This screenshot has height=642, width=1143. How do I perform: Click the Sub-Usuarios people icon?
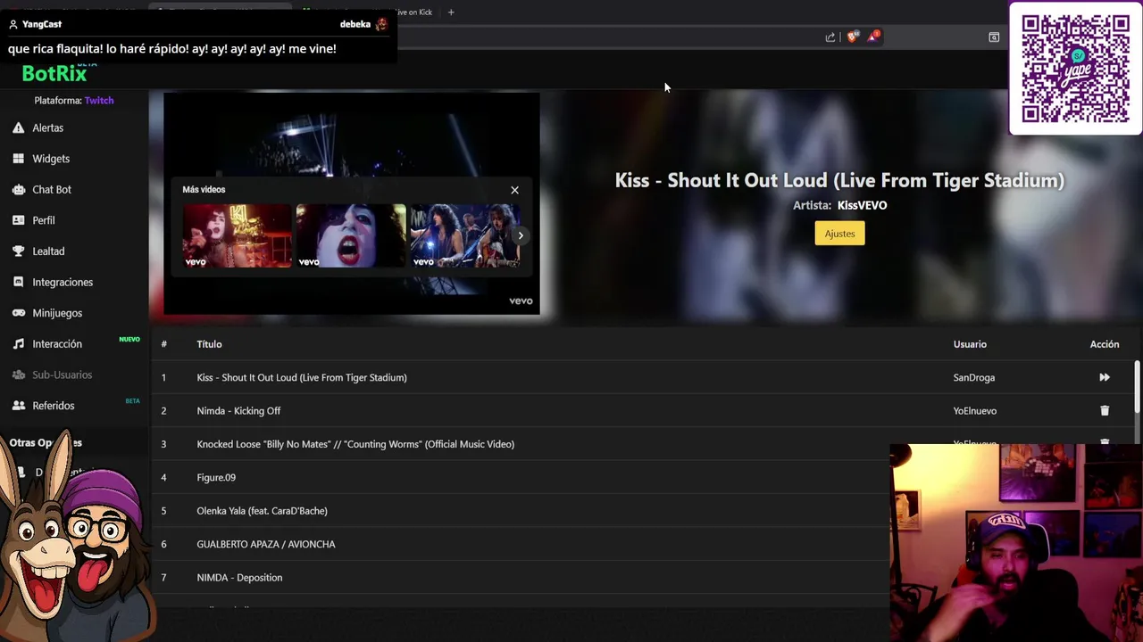(18, 374)
